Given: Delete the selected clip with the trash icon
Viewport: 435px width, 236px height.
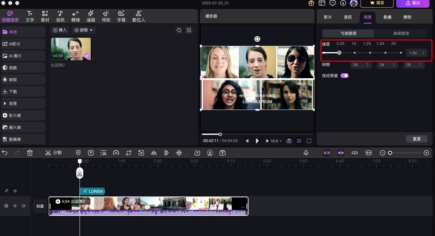Looking at the screenshot, I should 30,153.
